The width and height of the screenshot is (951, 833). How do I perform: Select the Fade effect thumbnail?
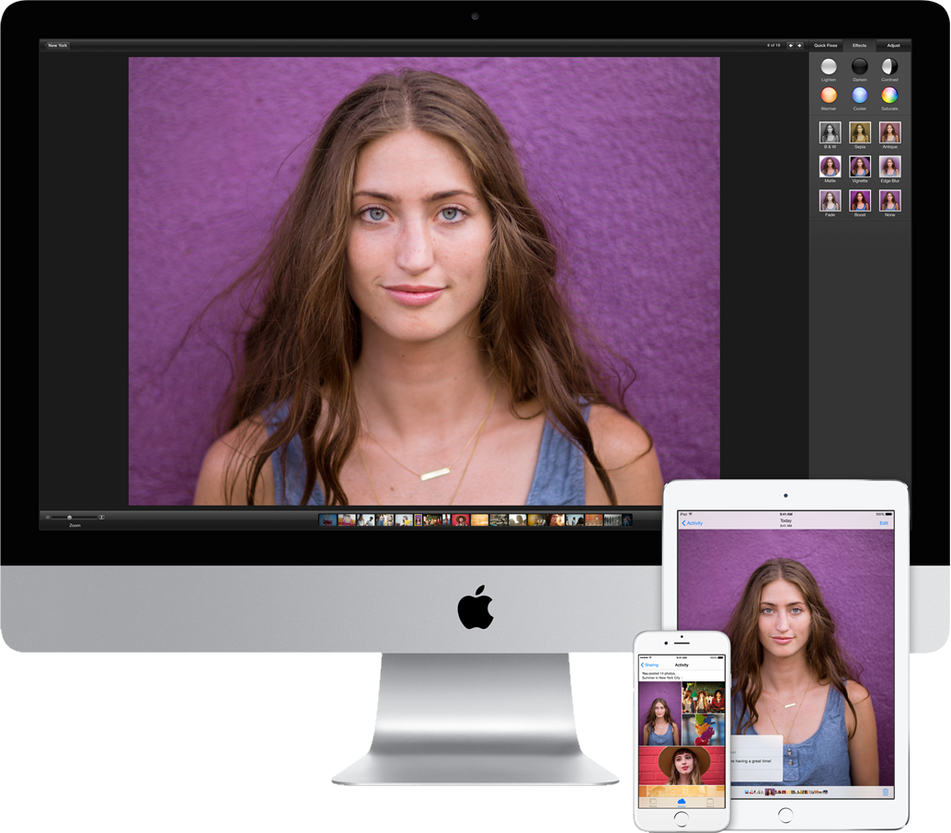point(830,200)
